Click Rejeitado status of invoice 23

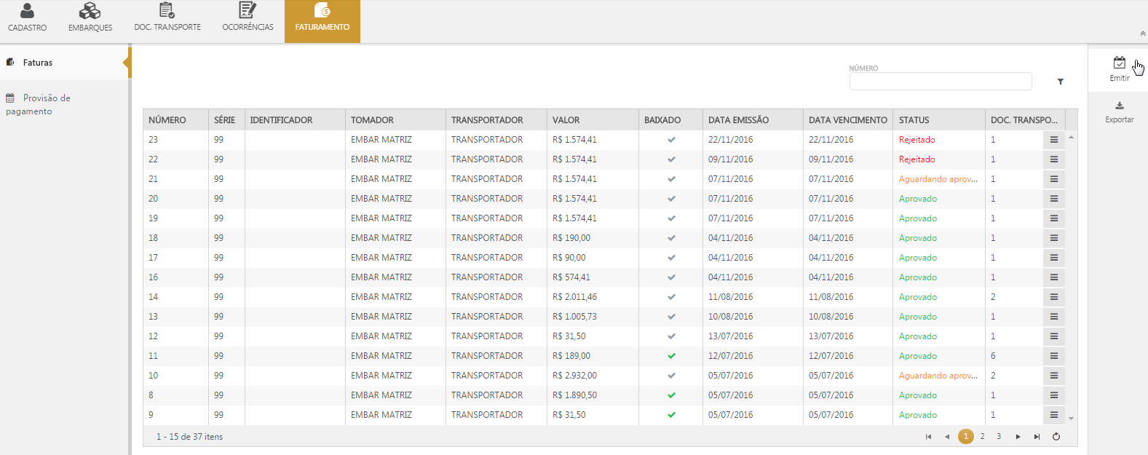click(917, 140)
